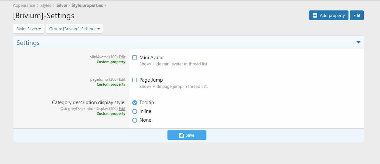The height and width of the screenshot is (164, 380).
Task: Navigate to Styles in the breadcrumb
Action: [x=46, y=6]
